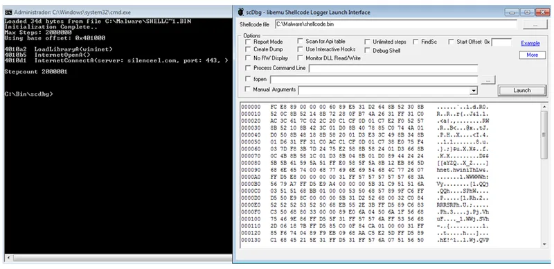
Task: Click hex dump offset 0000A0 row
Action: coord(366,177)
